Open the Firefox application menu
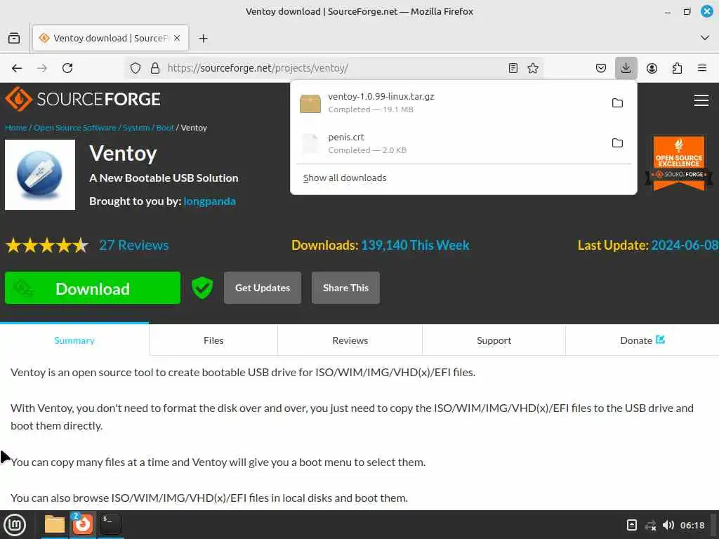 click(x=702, y=68)
